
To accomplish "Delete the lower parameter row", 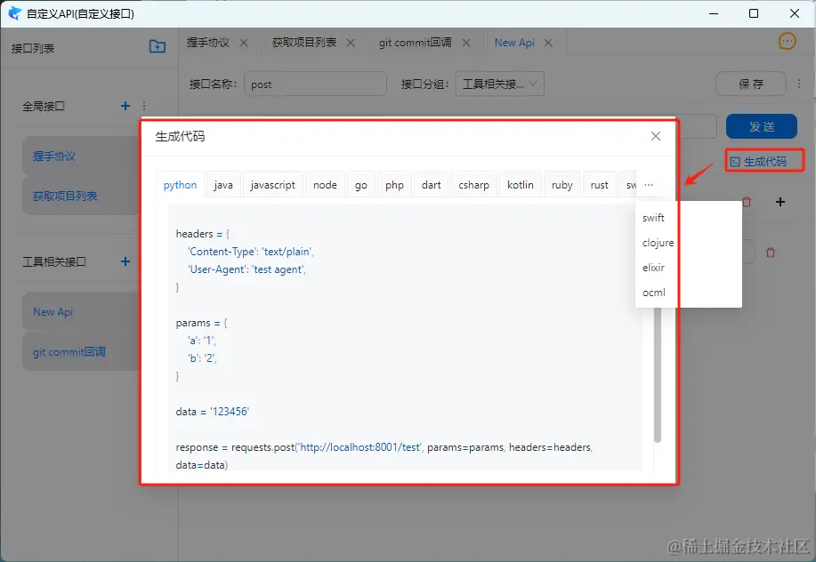I will (x=771, y=253).
